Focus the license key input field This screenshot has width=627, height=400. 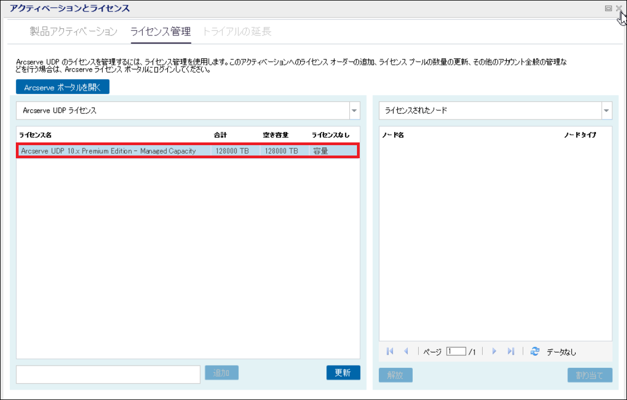(x=108, y=374)
